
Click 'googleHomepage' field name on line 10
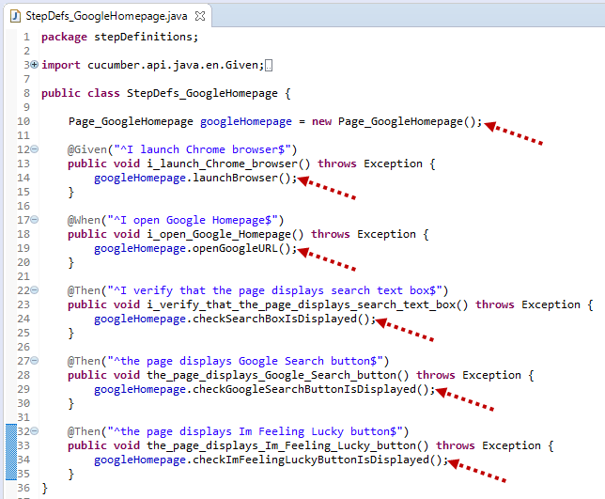click(x=246, y=122)
